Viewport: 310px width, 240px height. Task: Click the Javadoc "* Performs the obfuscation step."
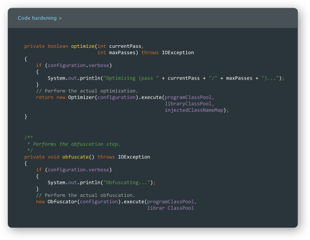(x=74, y=144)
